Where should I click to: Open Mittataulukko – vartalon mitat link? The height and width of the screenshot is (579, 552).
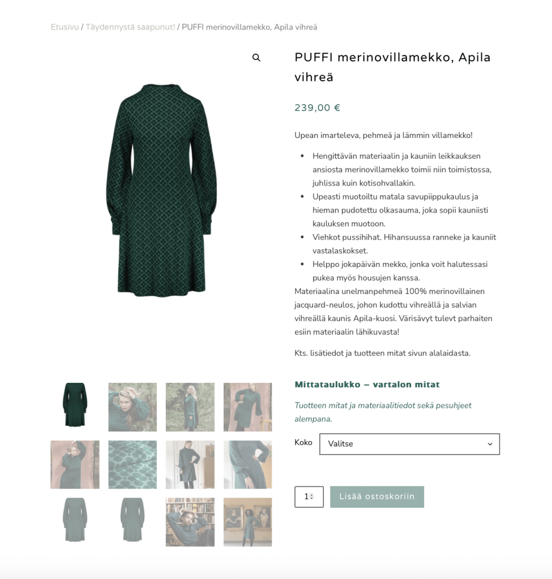tap(367, 384)
